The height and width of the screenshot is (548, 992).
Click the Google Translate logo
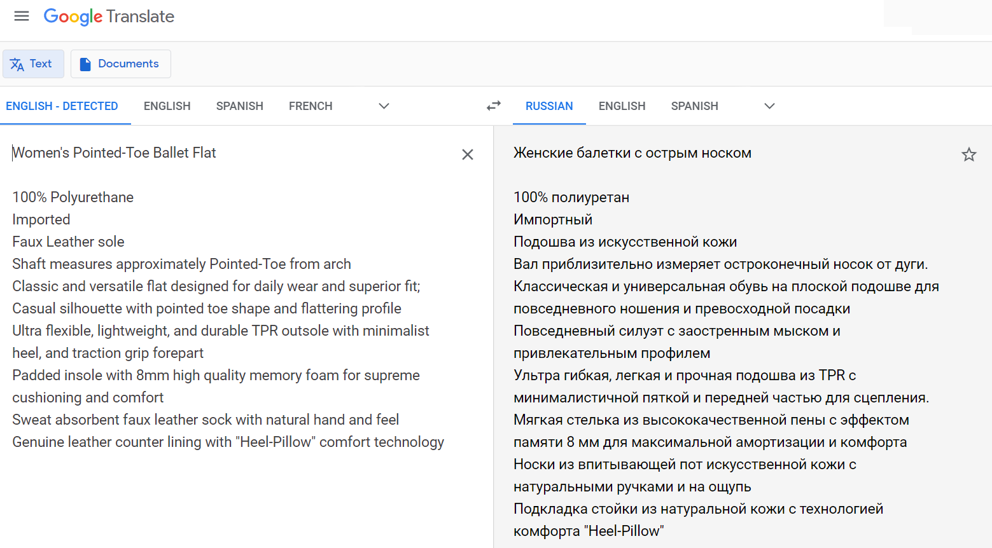pos(109,17)
